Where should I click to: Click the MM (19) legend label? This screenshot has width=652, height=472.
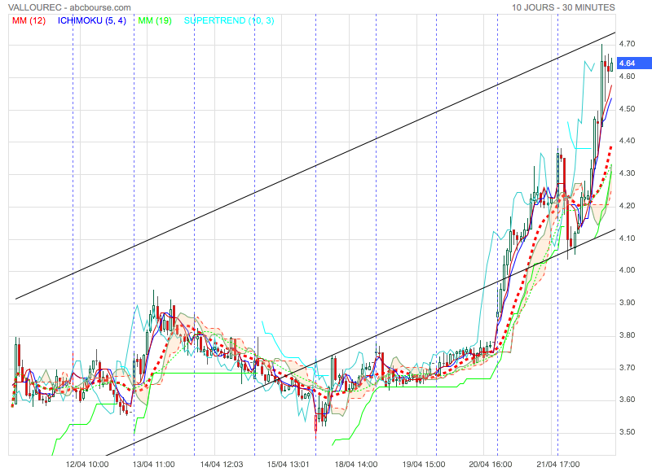pyautogui.click(x=155, y=21)
